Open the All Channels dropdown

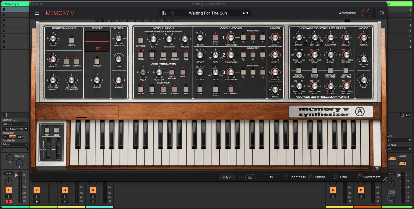coord(15,129)
